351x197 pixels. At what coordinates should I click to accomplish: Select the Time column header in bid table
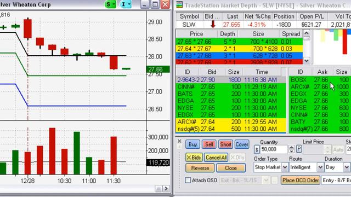click(262, 72)
